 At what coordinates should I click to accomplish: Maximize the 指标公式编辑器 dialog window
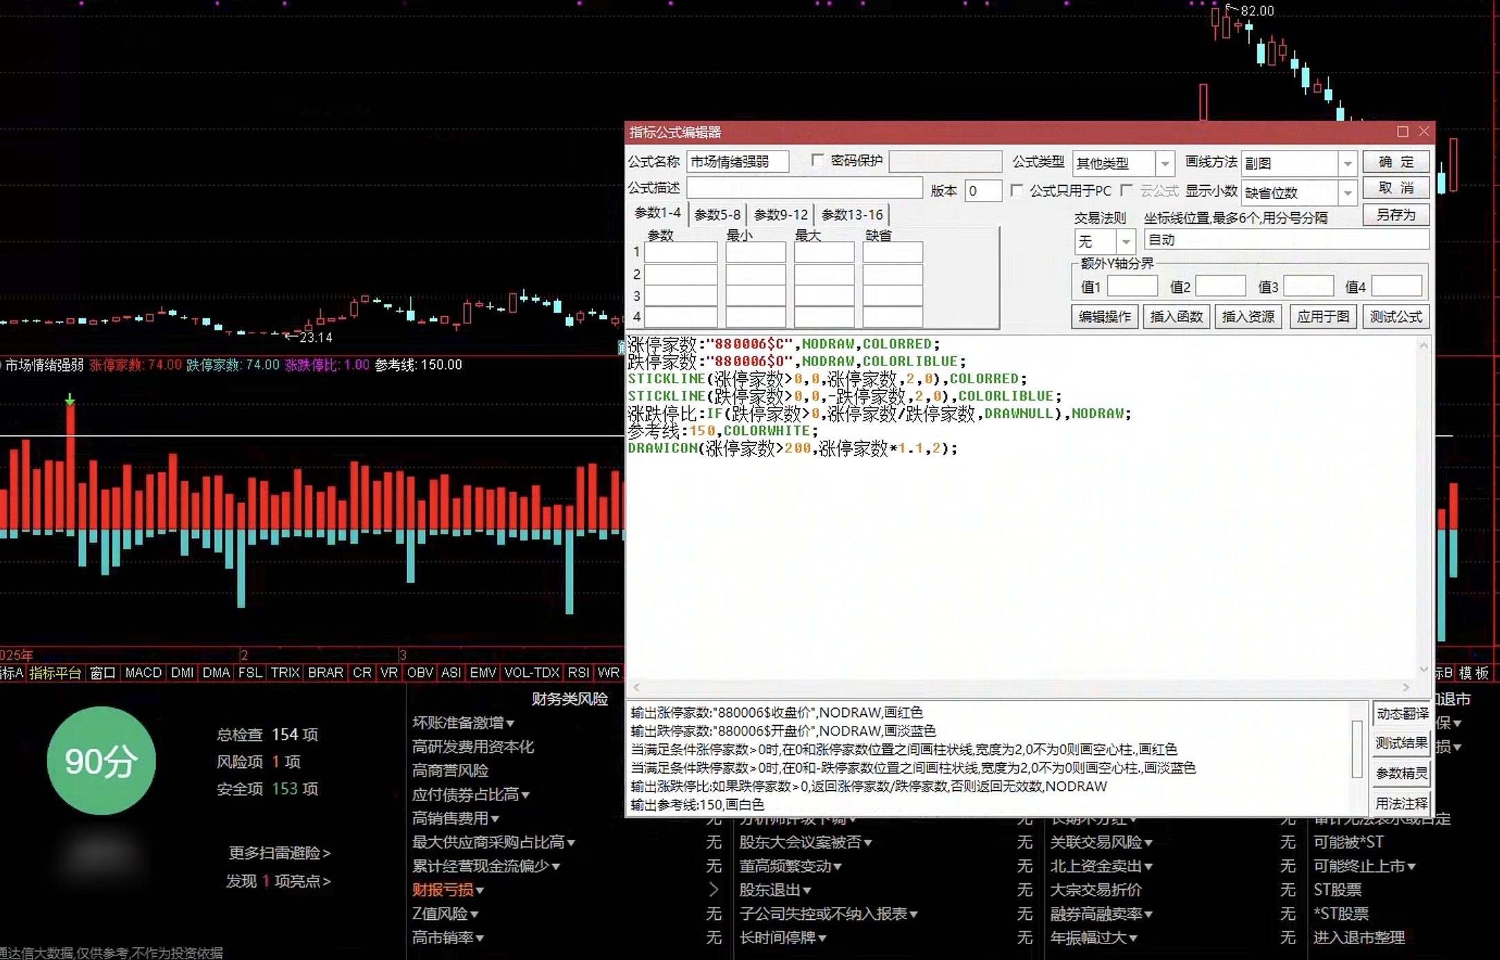(x=1403, y=131)
